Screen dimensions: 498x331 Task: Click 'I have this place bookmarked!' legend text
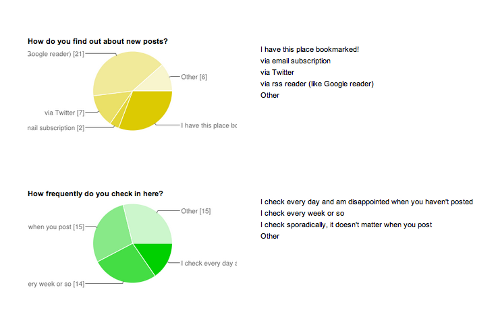click(x=310, y=49)
